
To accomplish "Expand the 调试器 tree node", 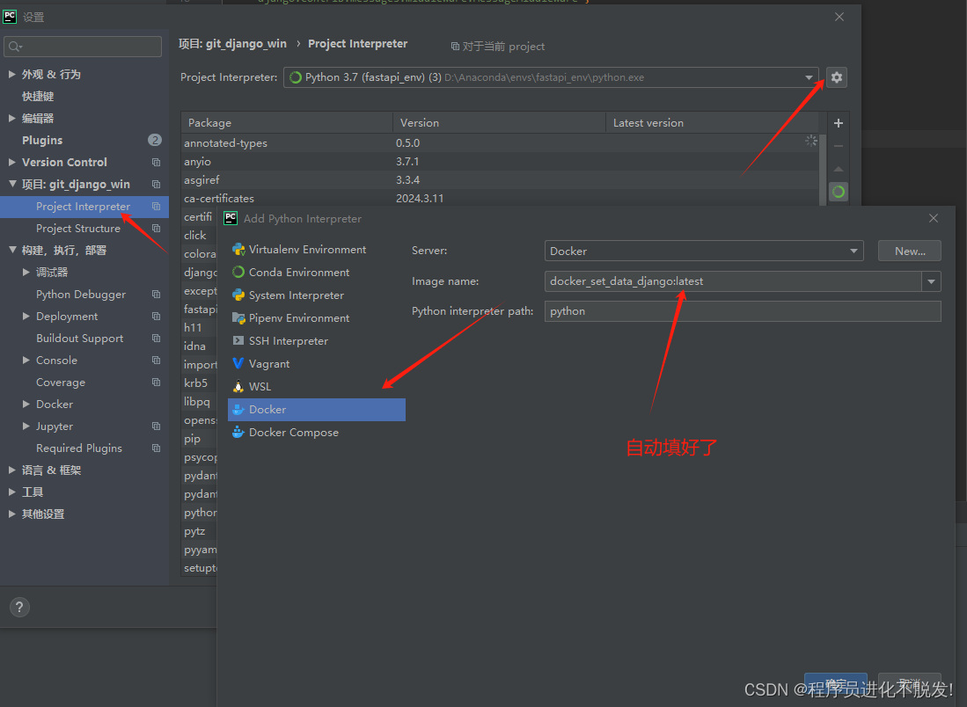I will [26, 272].
